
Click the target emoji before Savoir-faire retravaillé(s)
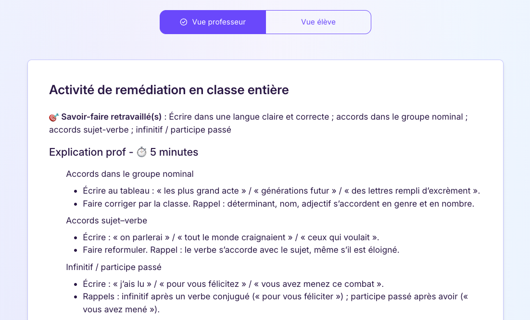pyautogui.click(x=52, y=116)
